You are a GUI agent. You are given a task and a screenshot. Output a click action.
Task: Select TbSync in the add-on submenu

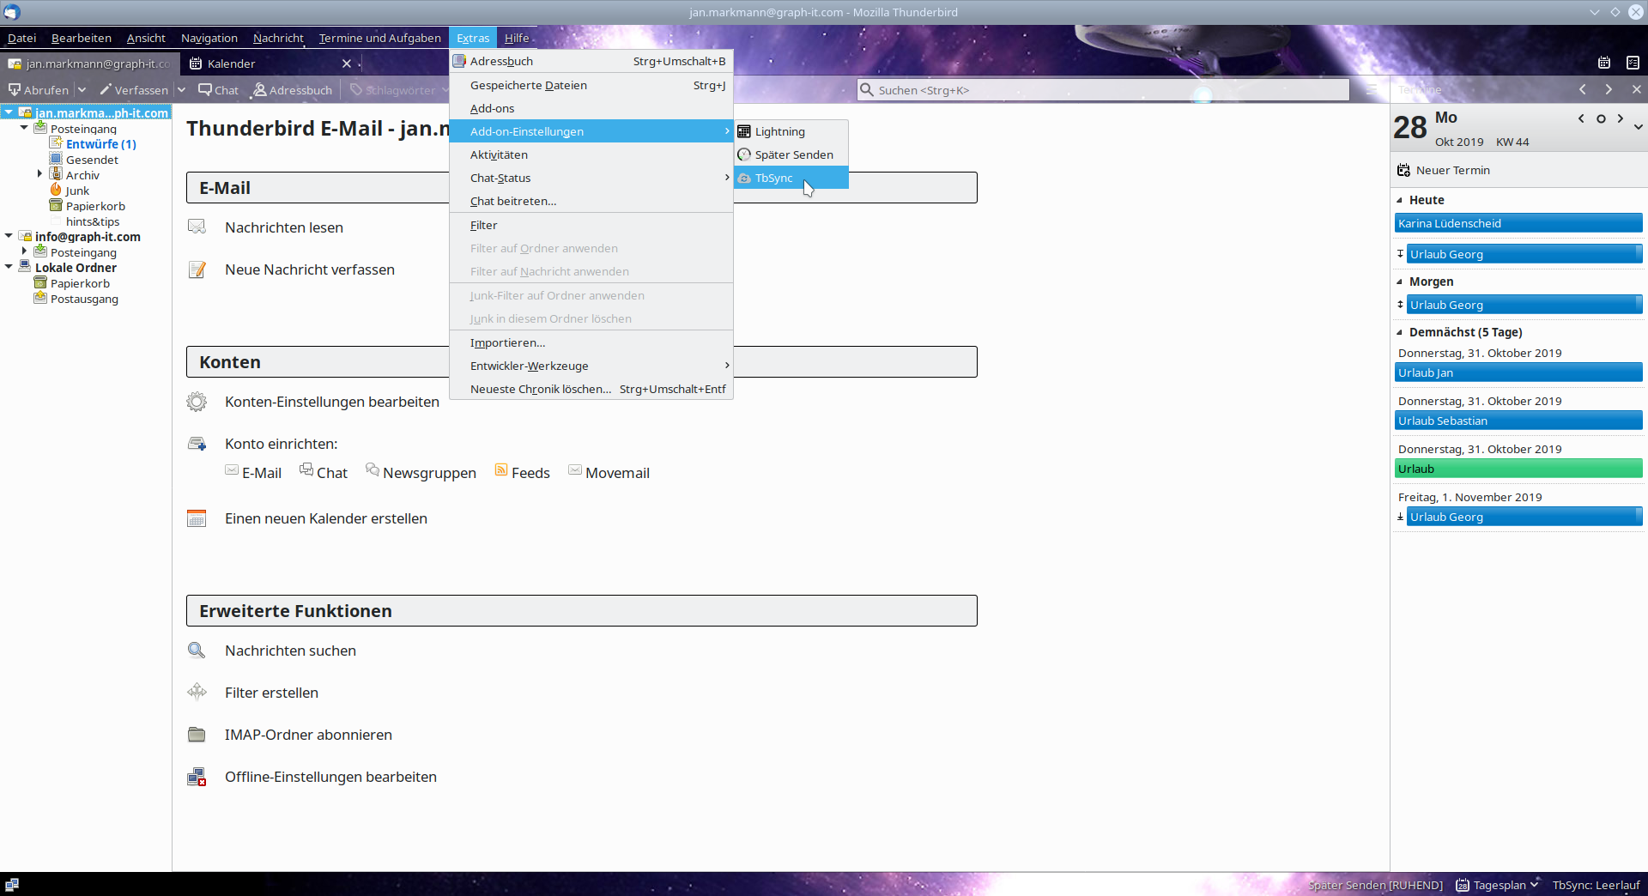(x=773, y=178)
